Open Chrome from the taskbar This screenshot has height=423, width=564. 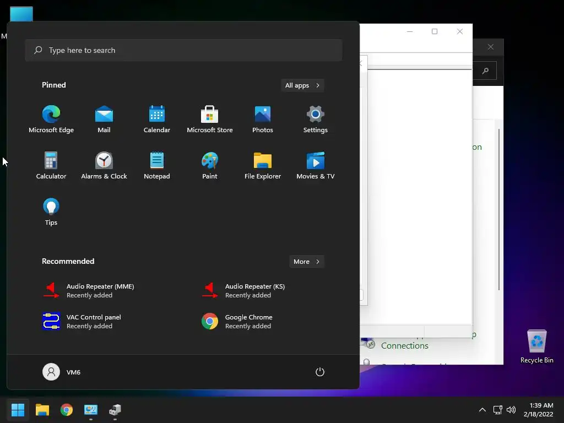[67, 410]
